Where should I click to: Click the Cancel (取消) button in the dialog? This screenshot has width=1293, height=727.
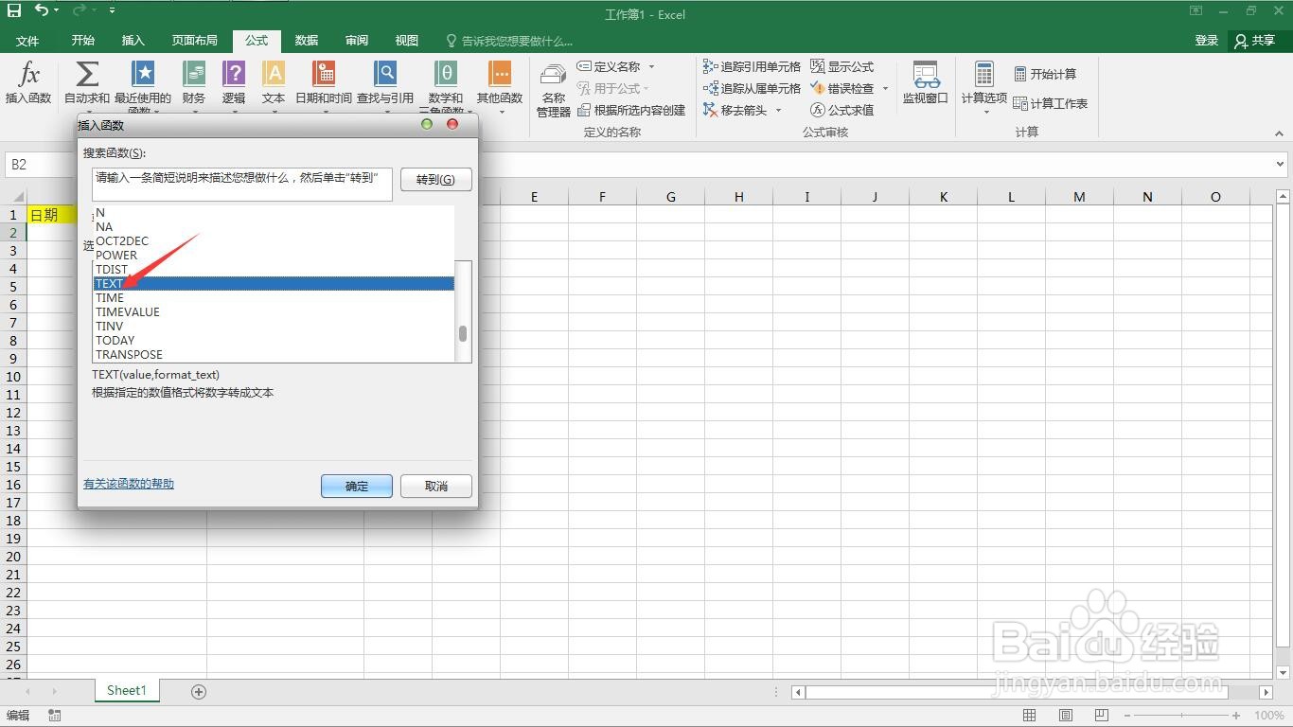click(x=436, y=486)
